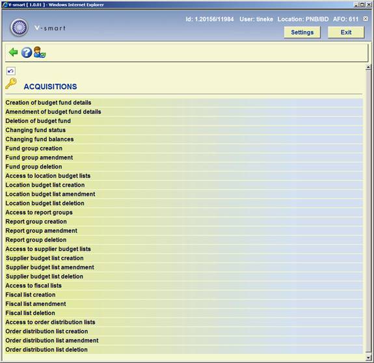Select Access to location budget lists
Screen dimensions: 374x363
184,176
